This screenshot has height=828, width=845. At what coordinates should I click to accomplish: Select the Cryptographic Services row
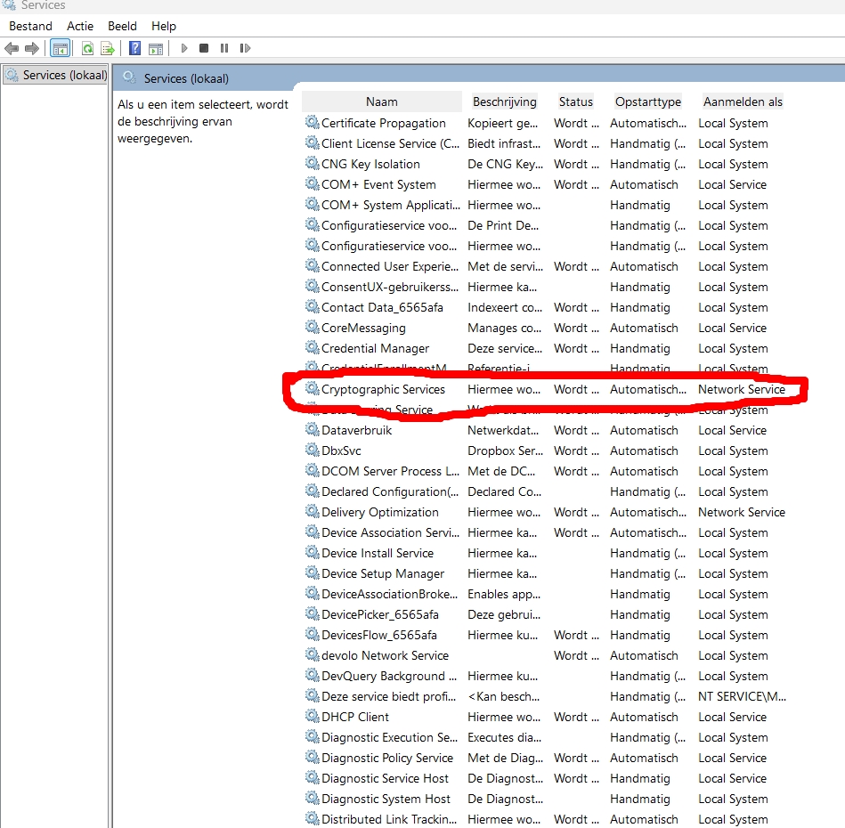point(383,389)
